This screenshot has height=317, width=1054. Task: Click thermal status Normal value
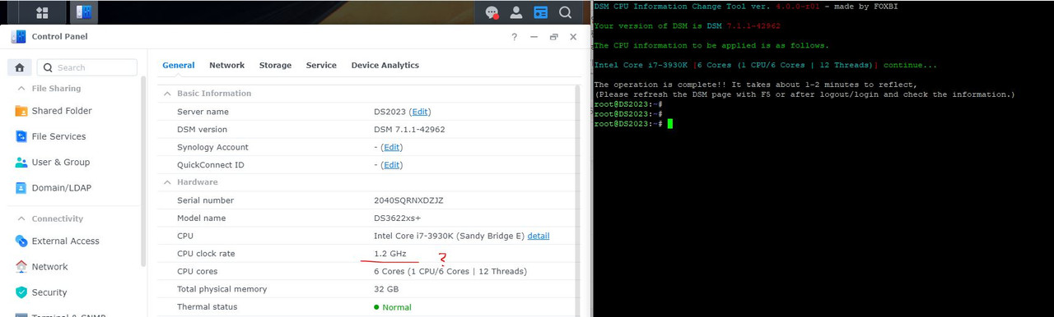coord(393,307)
